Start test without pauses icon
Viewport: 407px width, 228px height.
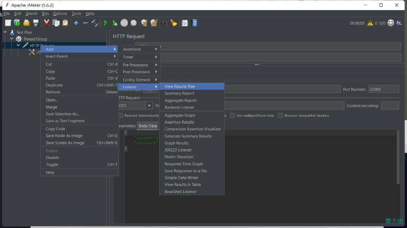pos(115,23)
